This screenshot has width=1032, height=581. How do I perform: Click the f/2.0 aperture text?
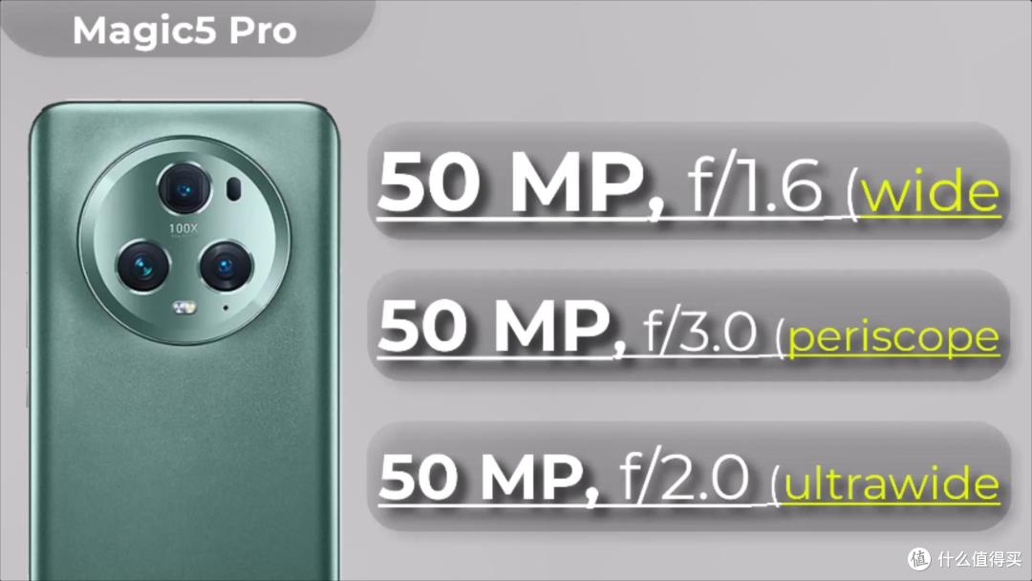pyautogui.click(x=684, y=477)
